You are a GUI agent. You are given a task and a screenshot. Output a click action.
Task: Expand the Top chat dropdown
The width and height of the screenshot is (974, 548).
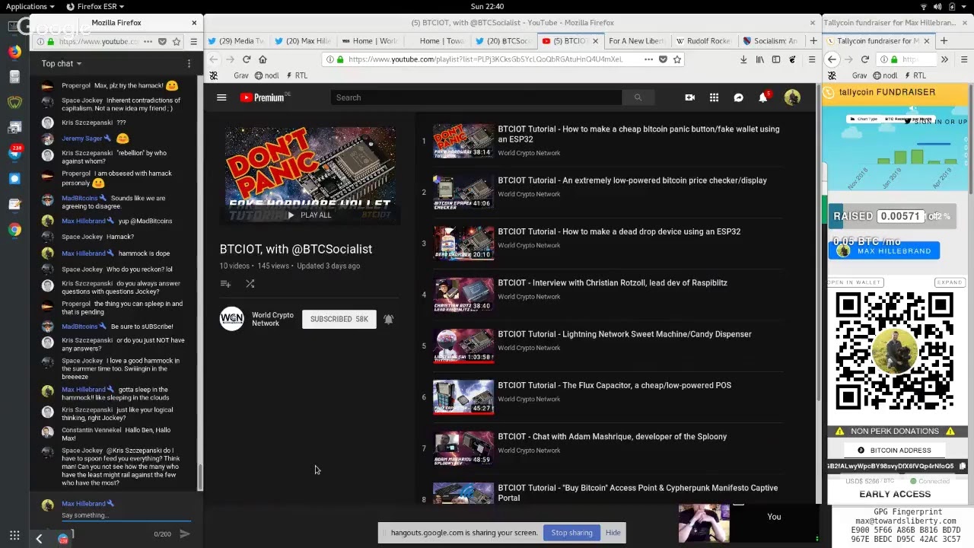[62, 64]
